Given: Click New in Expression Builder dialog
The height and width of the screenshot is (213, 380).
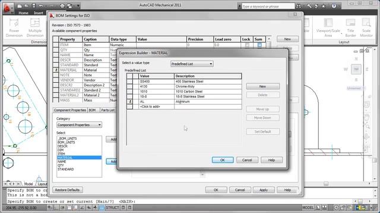Looking at the screenshot, I should point(262,86).
